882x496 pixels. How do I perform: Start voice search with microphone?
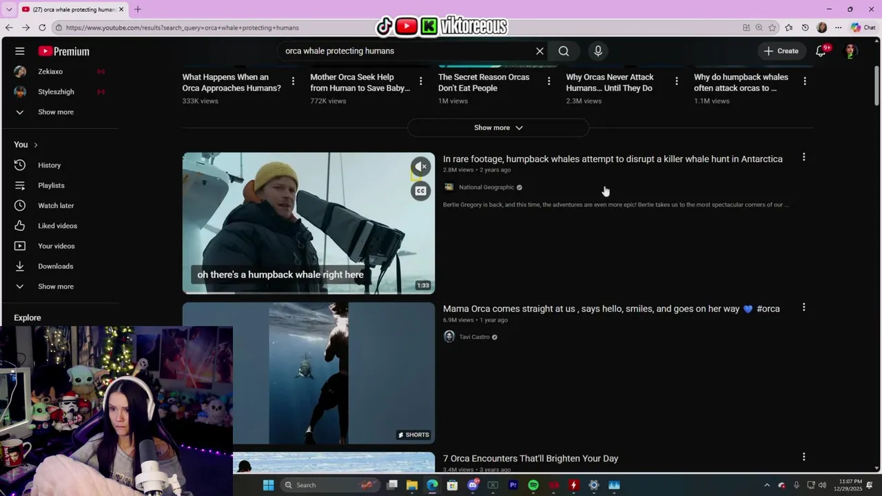point(598,51)
